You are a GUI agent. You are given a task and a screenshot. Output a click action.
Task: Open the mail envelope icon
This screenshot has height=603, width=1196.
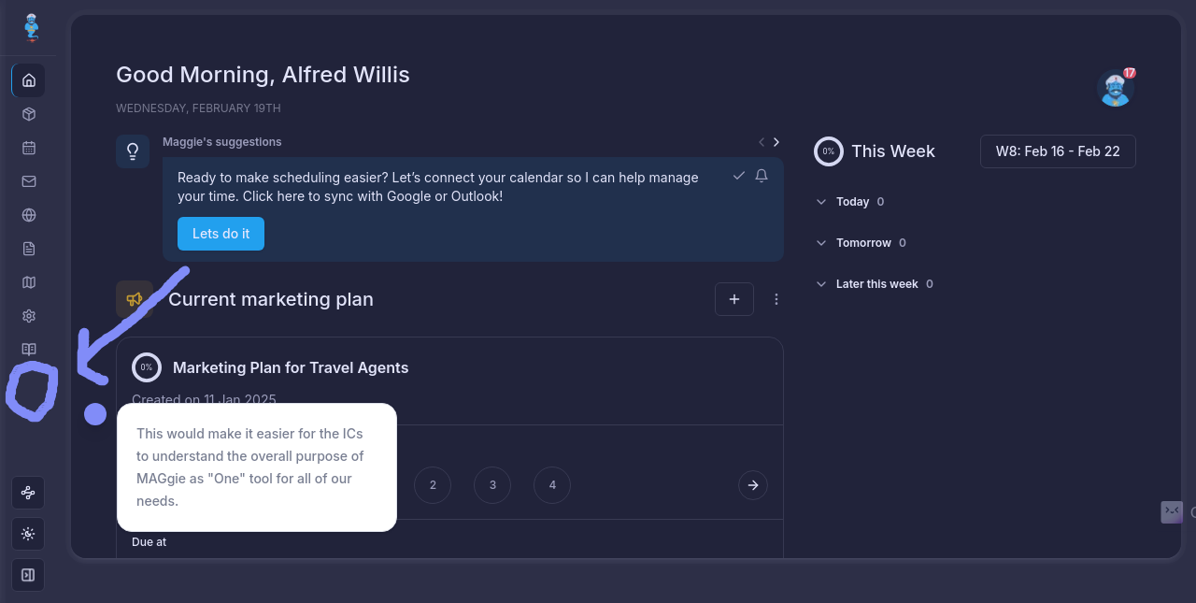click(x=28, y=181)
